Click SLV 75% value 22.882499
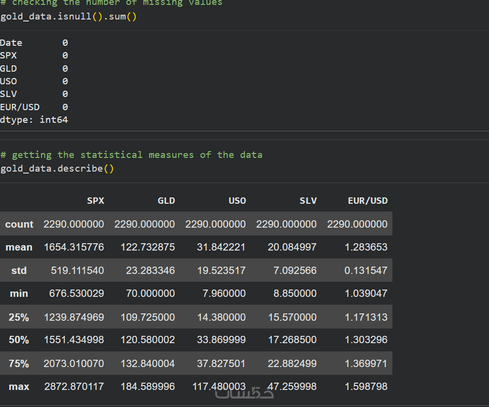 292,364
